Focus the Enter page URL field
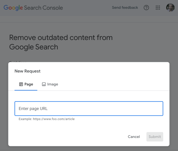Image resolution: width=178 pixels, height=151 pixels. pos(89,109)
